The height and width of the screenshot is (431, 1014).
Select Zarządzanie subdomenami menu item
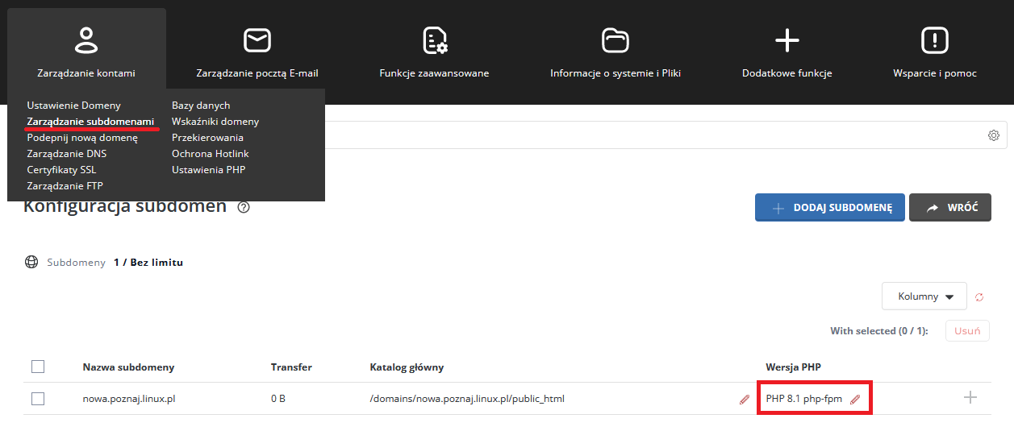point(90,121)
